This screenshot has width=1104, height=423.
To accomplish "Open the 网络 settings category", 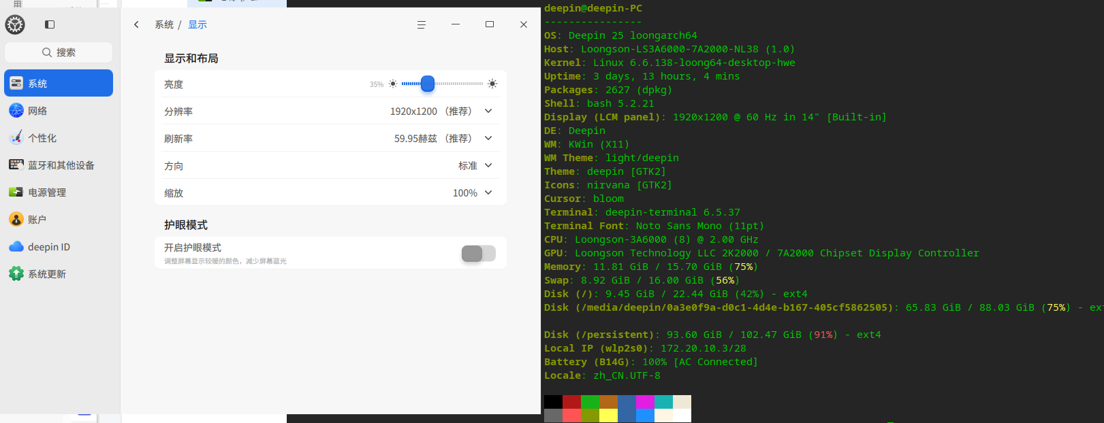I will pyautogui.click(x=59, y=111).
